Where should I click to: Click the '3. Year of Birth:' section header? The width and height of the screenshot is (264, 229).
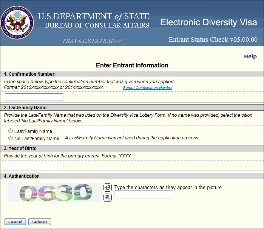point(132,148)
